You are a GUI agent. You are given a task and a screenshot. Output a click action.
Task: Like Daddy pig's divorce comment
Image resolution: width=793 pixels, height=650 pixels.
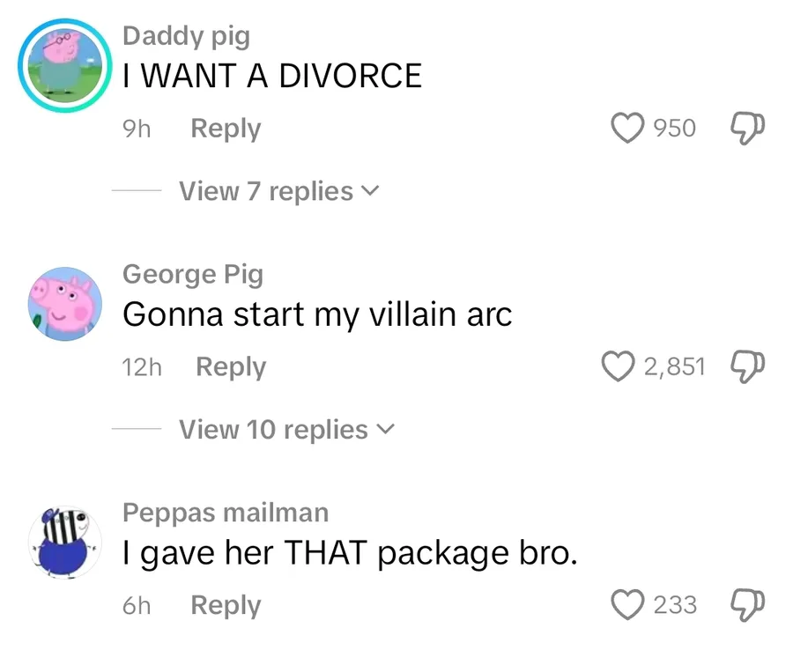point(627,128)
